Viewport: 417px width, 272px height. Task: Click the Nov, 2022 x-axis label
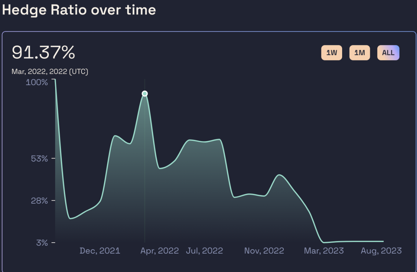click(x=264, y=251)
